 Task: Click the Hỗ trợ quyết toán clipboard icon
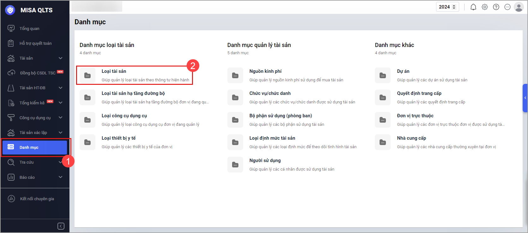pos(11,43)
